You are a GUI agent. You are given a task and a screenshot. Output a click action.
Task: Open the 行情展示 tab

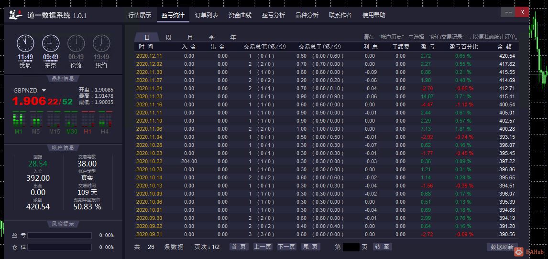tap(140, 15)
